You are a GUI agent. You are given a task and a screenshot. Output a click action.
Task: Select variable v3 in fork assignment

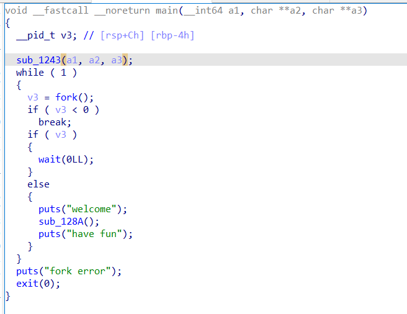pos(33,97)
